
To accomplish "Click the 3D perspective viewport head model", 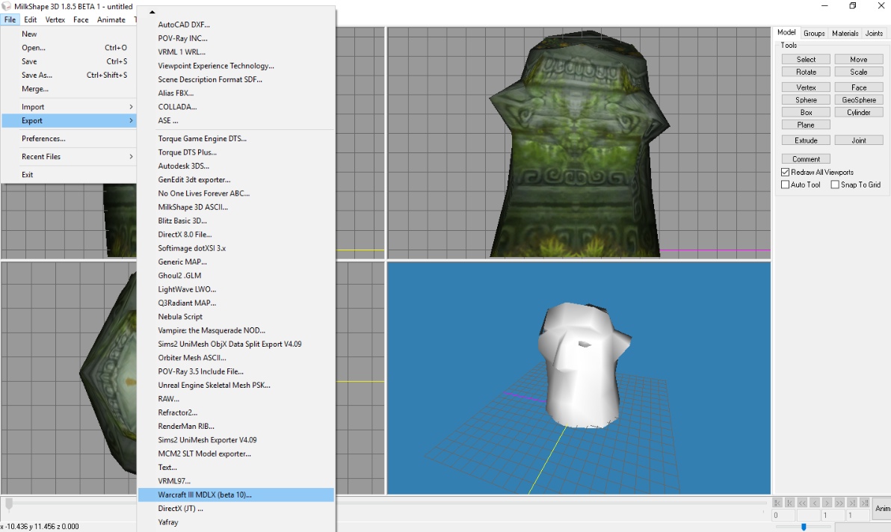I will (584, 365).
